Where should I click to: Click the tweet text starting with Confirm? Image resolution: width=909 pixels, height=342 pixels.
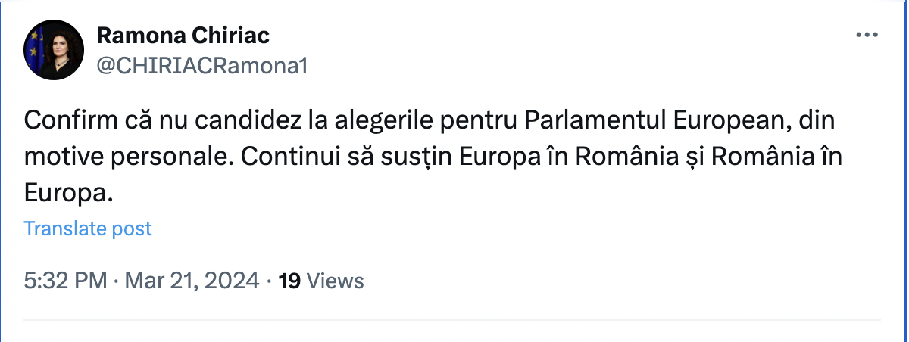(434, 157)
